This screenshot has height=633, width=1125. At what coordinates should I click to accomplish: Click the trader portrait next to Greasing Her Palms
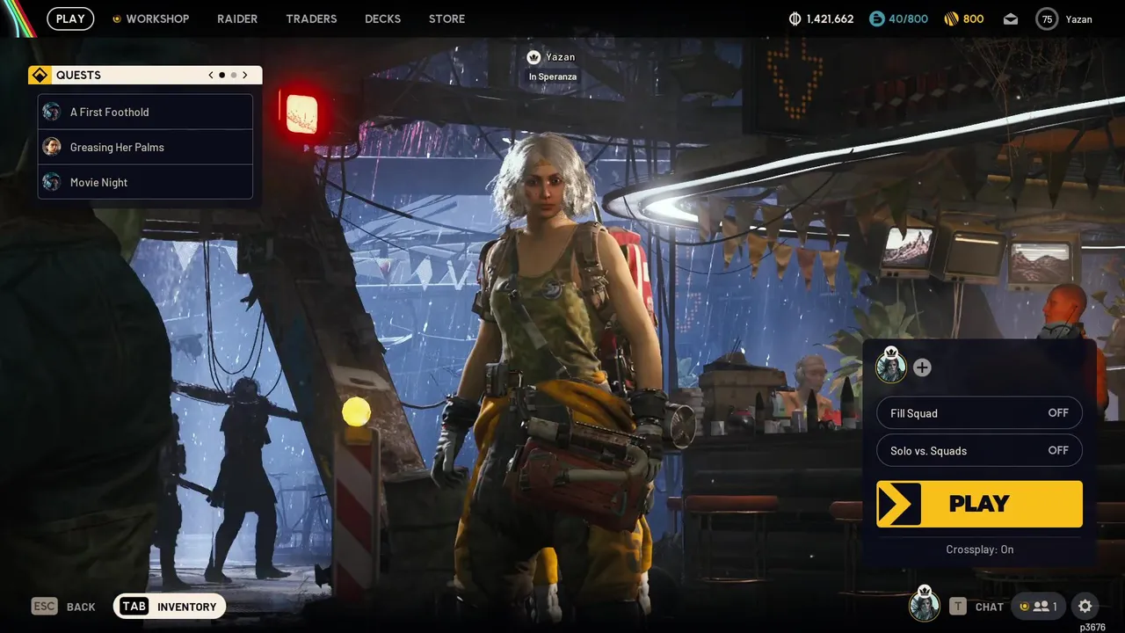point(52,147)
